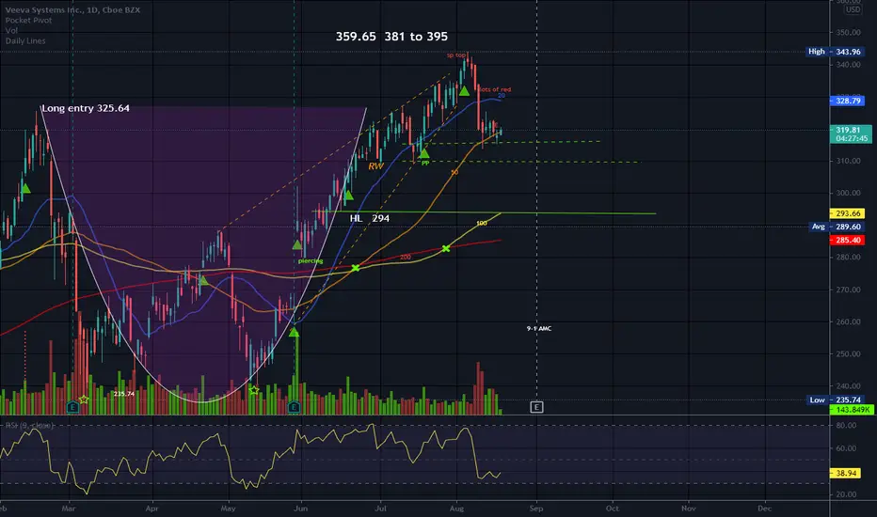
Task: Click the blue 328.79 price tag
Action: tap(847, 102)
